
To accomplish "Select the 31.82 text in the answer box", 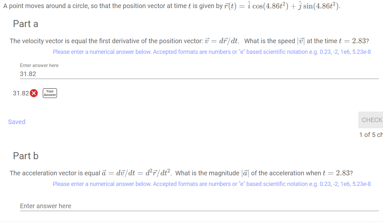I will [x=28, y=74].
